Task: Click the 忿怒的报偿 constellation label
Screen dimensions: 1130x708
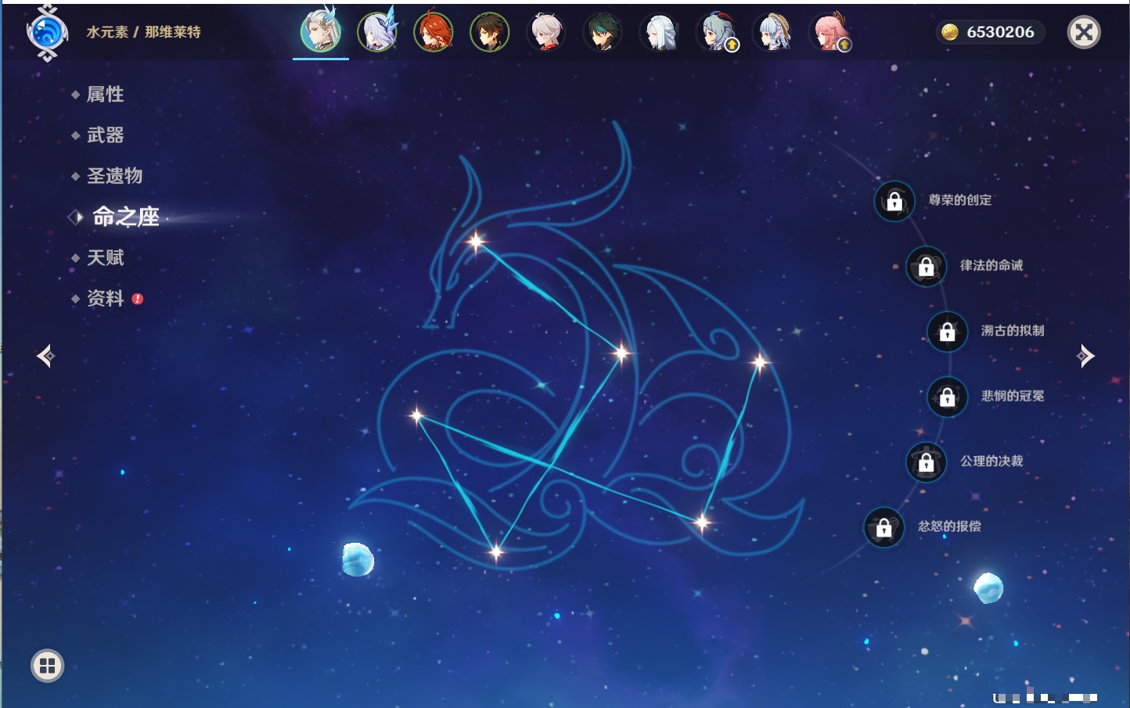Action: click(x=949, y=526)
